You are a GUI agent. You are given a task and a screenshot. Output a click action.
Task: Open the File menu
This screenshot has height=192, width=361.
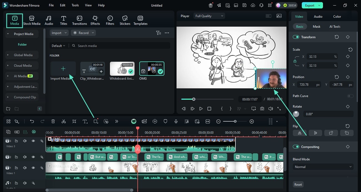click(x=51, y=5)
